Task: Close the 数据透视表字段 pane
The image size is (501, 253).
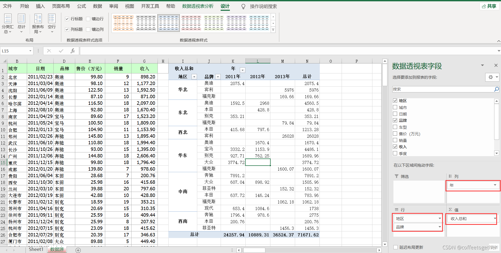Action: point(496,65)
